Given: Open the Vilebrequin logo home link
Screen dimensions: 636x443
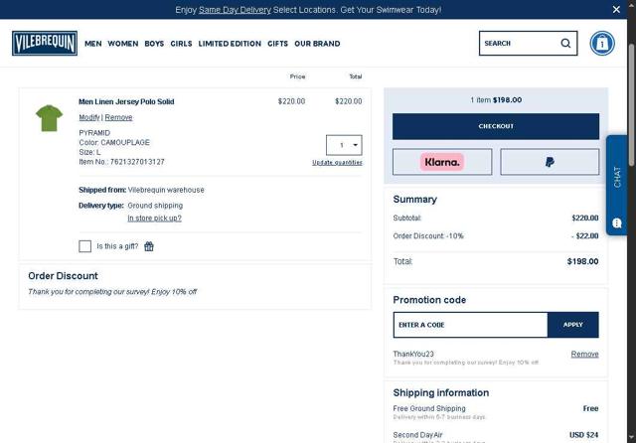Looking at the screenshot, I should 45,43.
